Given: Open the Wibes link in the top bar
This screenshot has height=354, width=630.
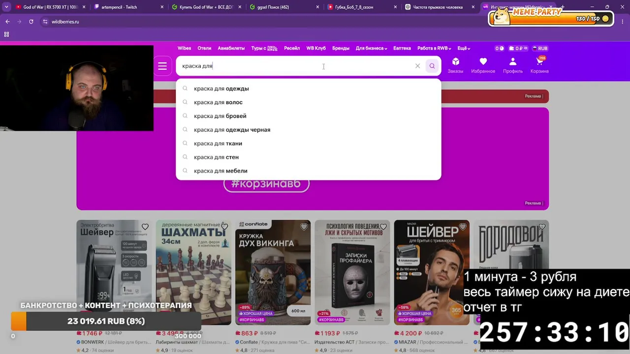Looking at the screenshot, I should tap(184, 48).
